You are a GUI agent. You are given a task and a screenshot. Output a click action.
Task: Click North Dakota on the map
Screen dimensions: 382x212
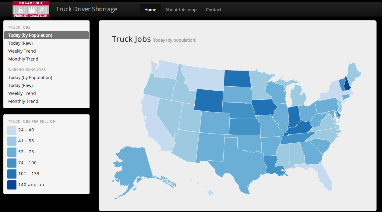tap(238, 78)
